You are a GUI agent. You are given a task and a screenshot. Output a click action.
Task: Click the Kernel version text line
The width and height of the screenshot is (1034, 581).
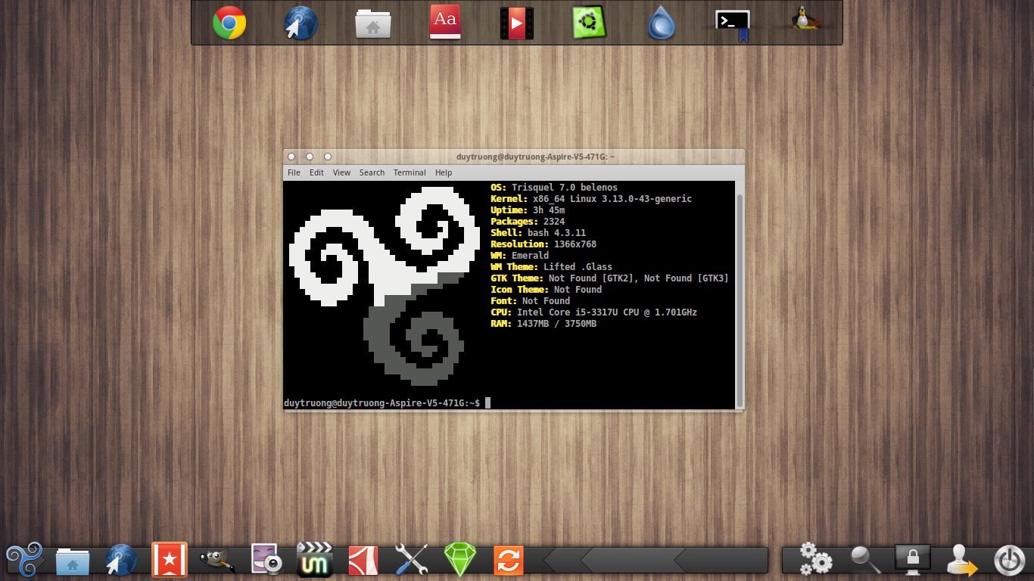pos(591,198)
